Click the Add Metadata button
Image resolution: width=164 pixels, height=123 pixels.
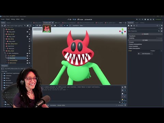click(145, 54)
